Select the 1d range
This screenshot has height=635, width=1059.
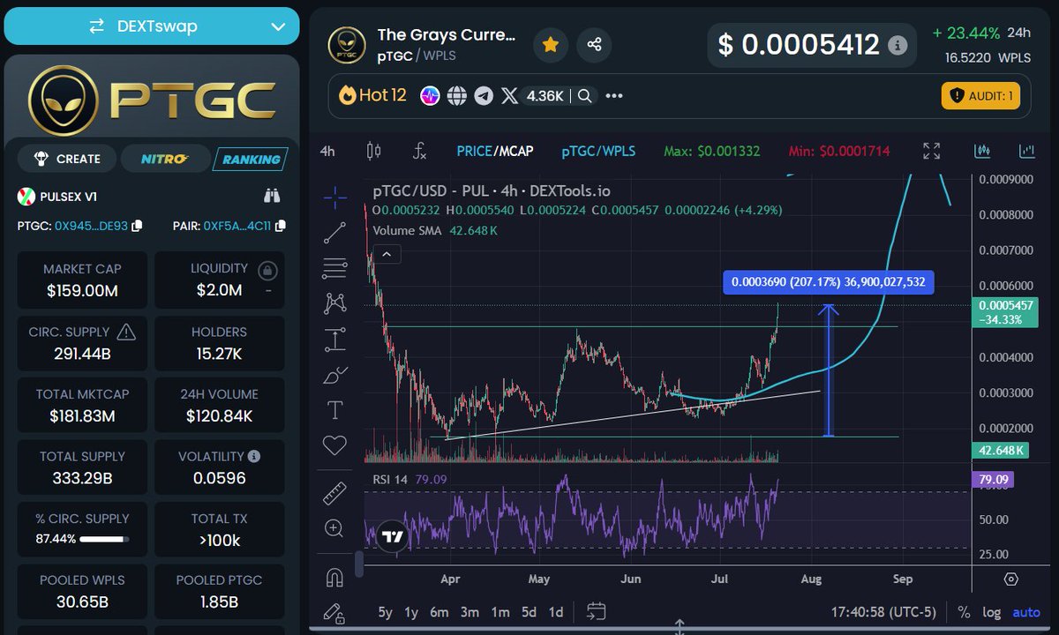coord(556,612)
